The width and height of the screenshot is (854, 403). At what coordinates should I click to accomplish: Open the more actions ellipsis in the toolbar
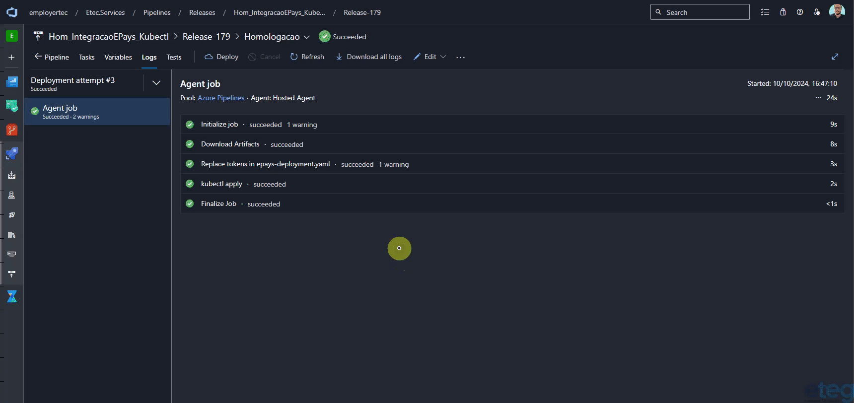pyautogui.click(x=460, y=57)
